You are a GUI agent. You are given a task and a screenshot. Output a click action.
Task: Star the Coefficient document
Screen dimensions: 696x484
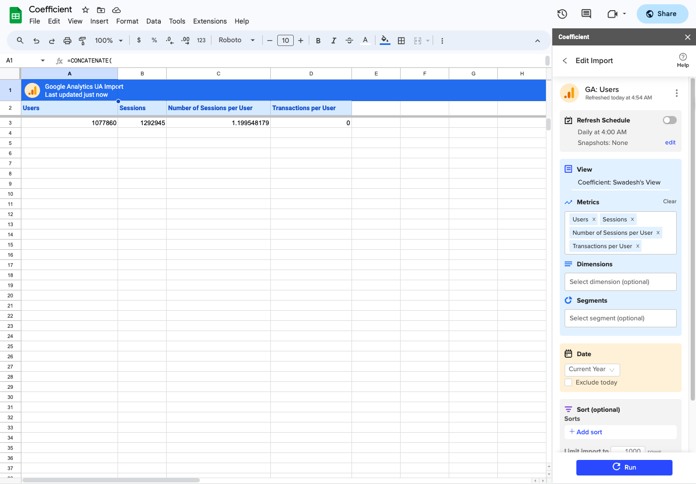coord(85,10)
